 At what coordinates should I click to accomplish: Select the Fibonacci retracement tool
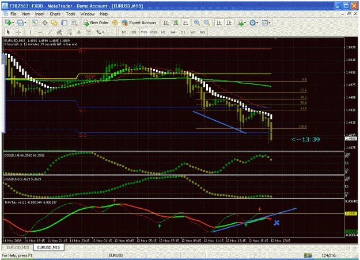tap(69, 32)
